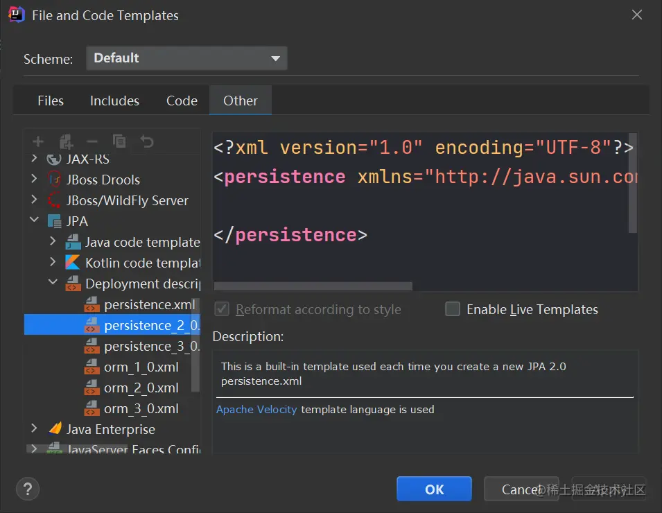Switch to the Includes tab
The width and height of the screenshot is (662, 513).
[x=114, y=101]
